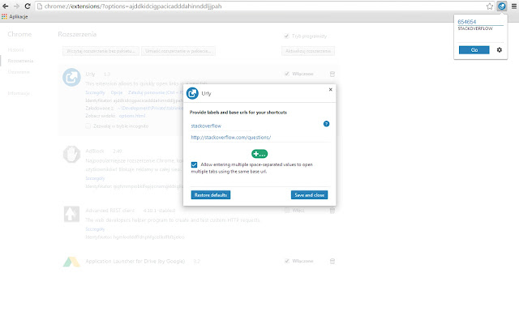Click the AdBlock hand icon
Image resolution: width=519 pixels, height=324 pixels.
point(71,155)
